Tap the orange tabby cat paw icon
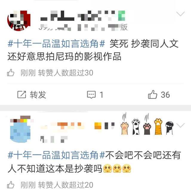The width and height of the screenshot is (191, 191). [x=158, y=127]
